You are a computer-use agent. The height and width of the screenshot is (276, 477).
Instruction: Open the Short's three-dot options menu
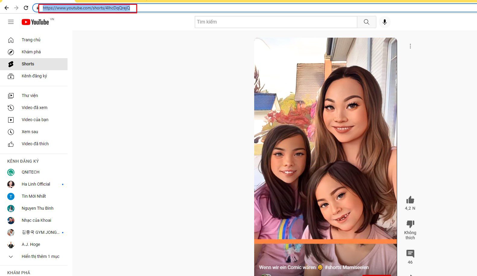[x=410, y=46]
